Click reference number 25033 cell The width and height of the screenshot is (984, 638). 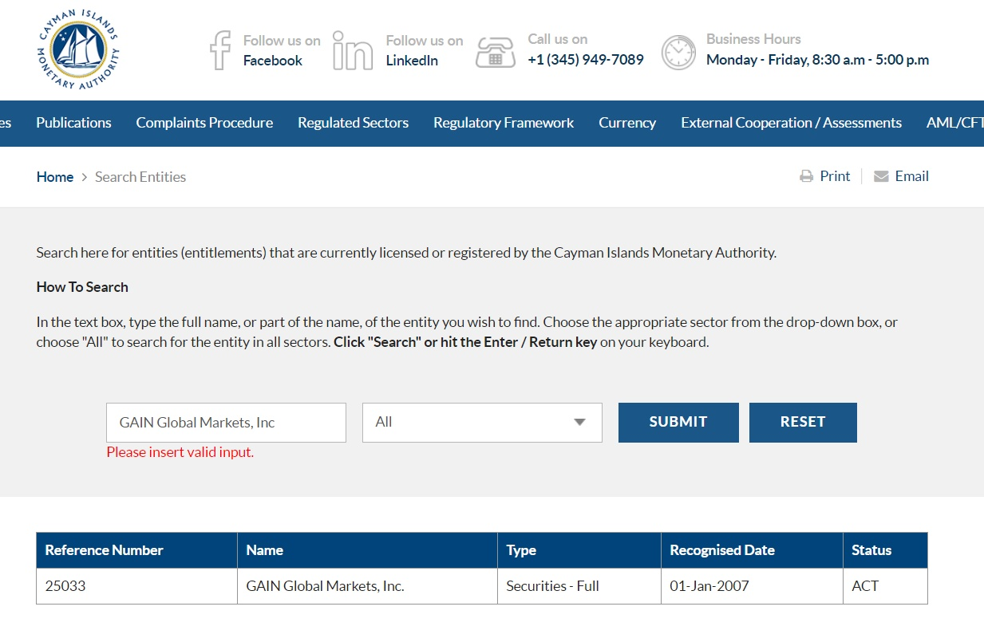point(137,586)
